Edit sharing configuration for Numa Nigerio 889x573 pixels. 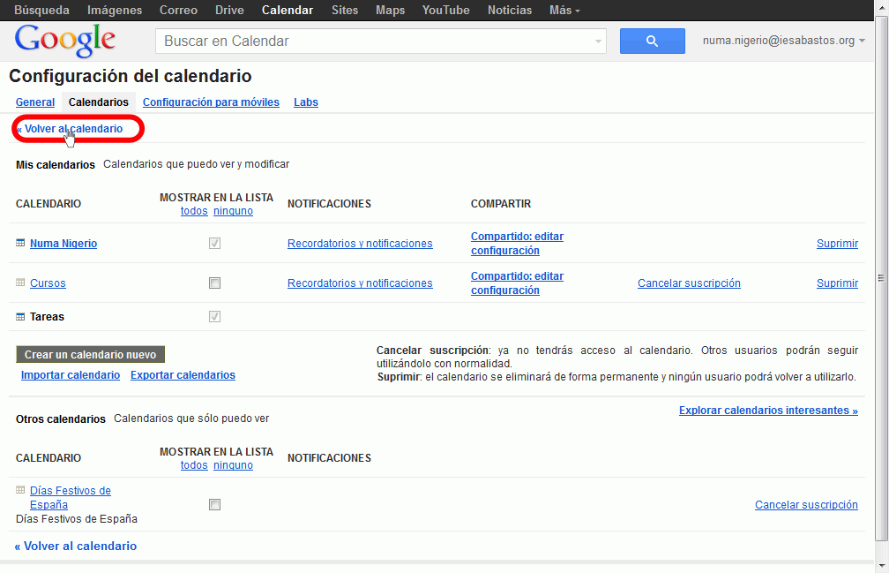[x=517, y=244]
